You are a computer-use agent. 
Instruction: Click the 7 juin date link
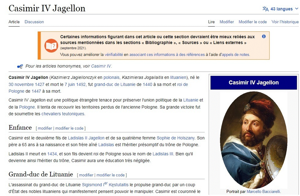70,84
